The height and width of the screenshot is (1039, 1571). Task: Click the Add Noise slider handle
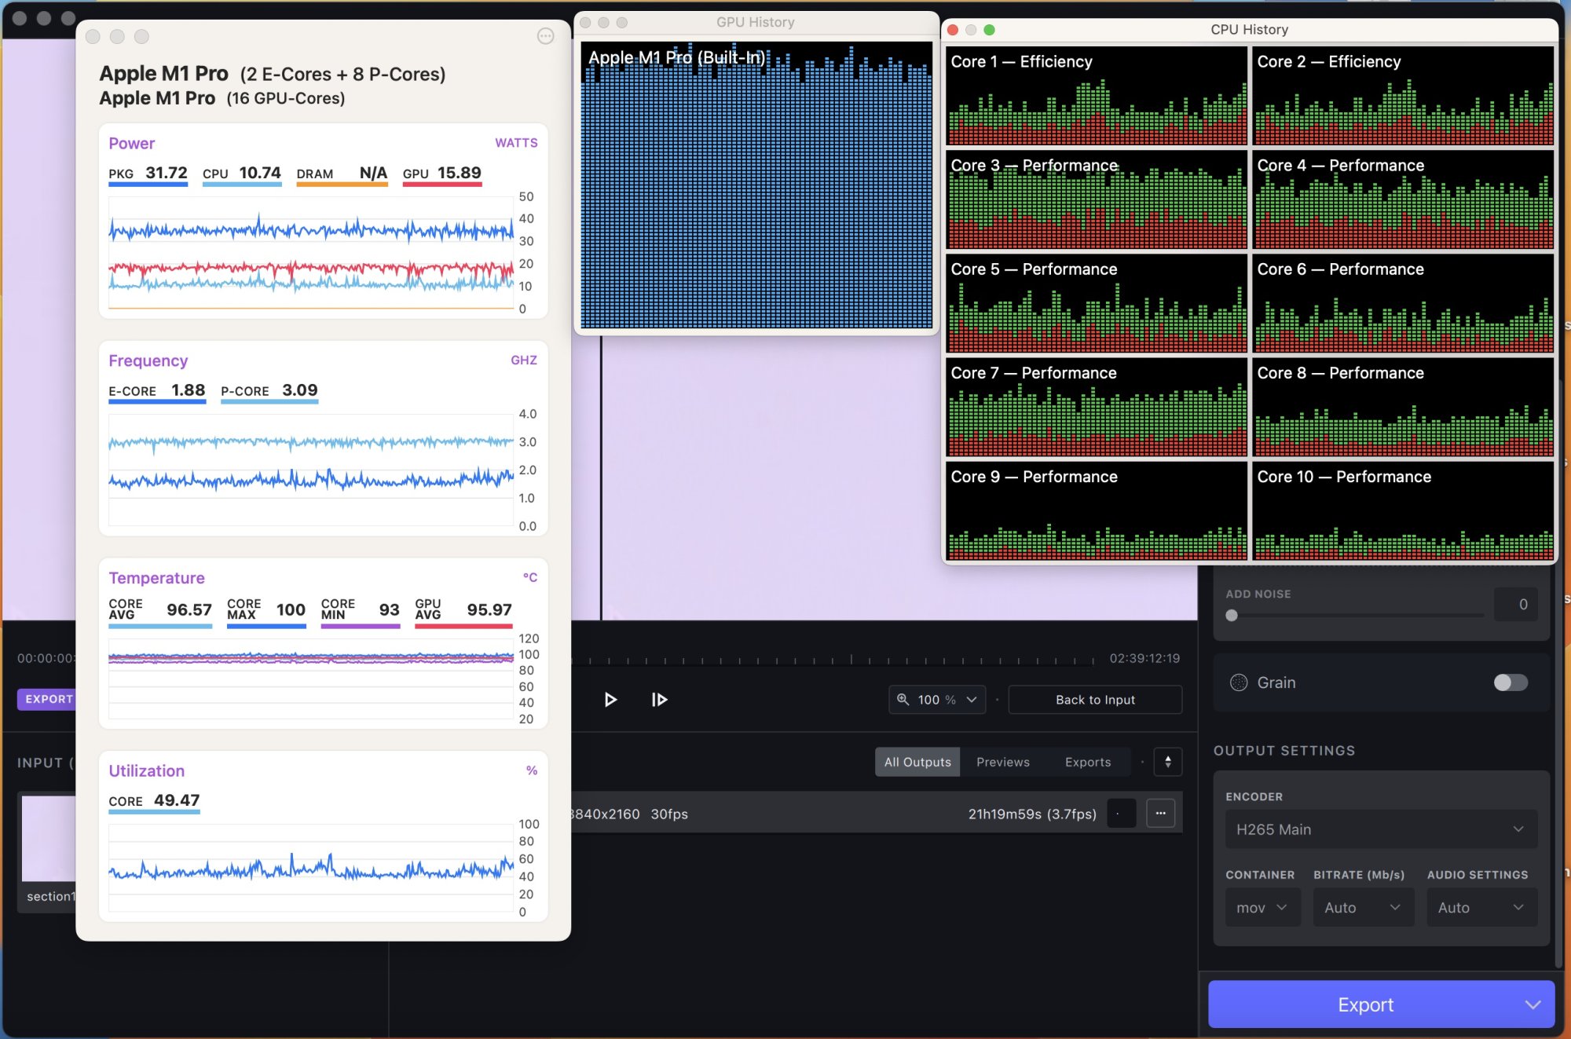1232,616
